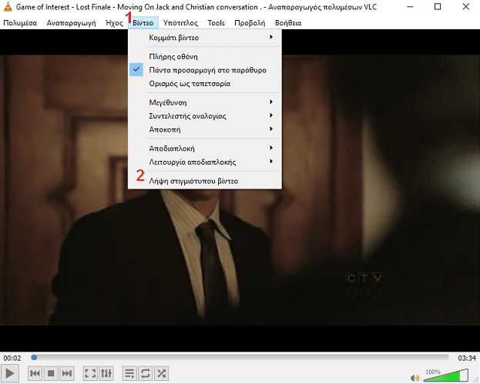This screenshot has width=480, height=384.
Task: Choose Λήψη στιγμιότυπου βίντεο
Action: pos(205,181)
